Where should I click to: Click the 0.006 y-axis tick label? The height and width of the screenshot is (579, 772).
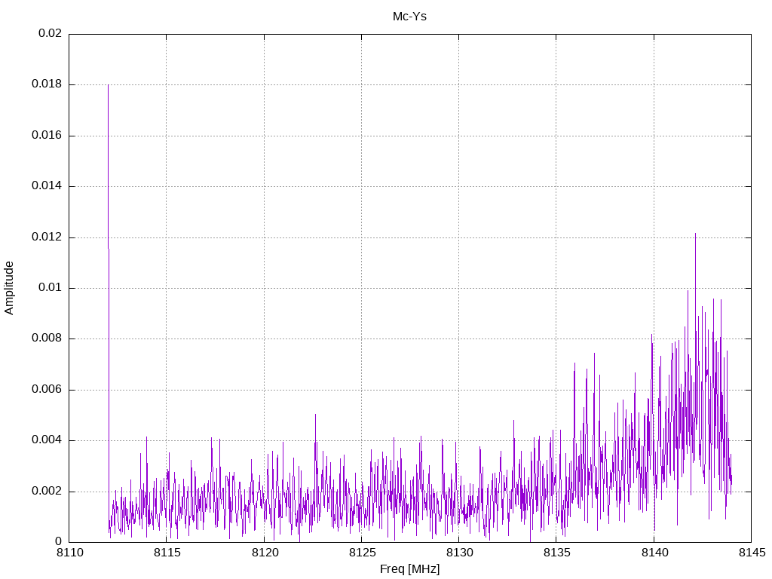pos(47,390)
